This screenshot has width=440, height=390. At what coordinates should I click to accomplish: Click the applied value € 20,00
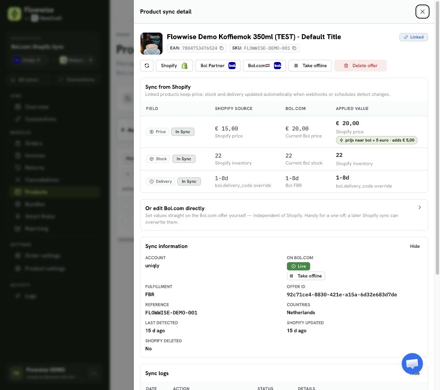click(x=347, y=123)
